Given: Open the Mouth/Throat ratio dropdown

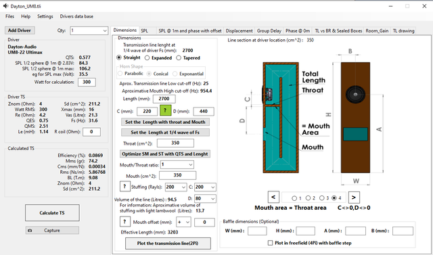Looking at the screenshot, I should [177, 164].
